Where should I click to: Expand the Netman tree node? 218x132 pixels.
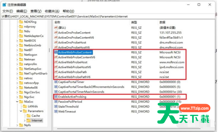(17, 60)
